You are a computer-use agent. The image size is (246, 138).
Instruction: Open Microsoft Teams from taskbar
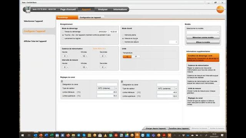[153, 135]
